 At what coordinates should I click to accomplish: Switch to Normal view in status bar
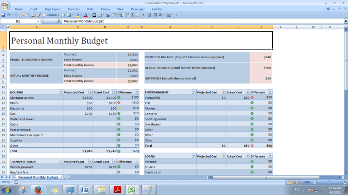290,182
